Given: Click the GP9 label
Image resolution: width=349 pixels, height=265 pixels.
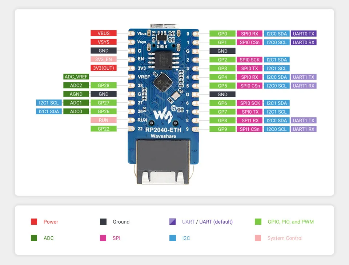Looking at the screenshot, I should (222, 129).
